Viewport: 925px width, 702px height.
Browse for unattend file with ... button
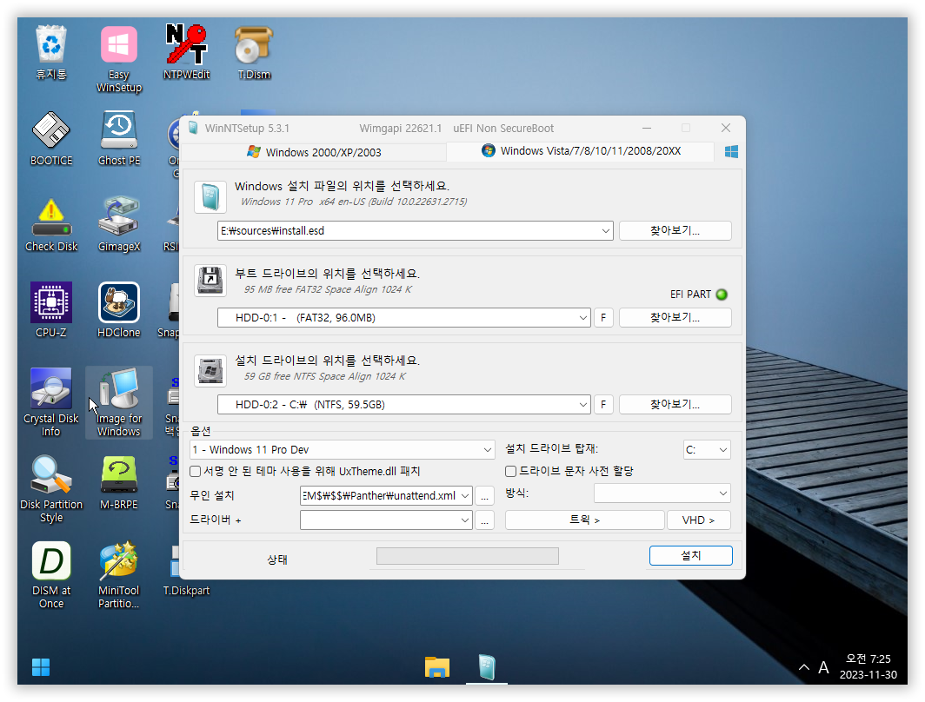[x=484, y=496]
